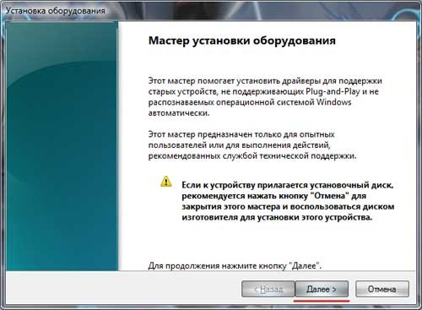422x310 pixels.
Task: Click the word "Windows" in the first paragraph
Action: (x=334, y=102)
